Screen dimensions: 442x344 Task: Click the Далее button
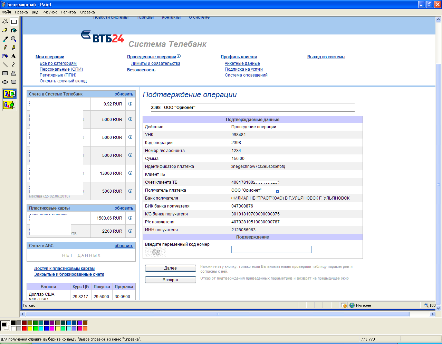(x=171, y=268)
